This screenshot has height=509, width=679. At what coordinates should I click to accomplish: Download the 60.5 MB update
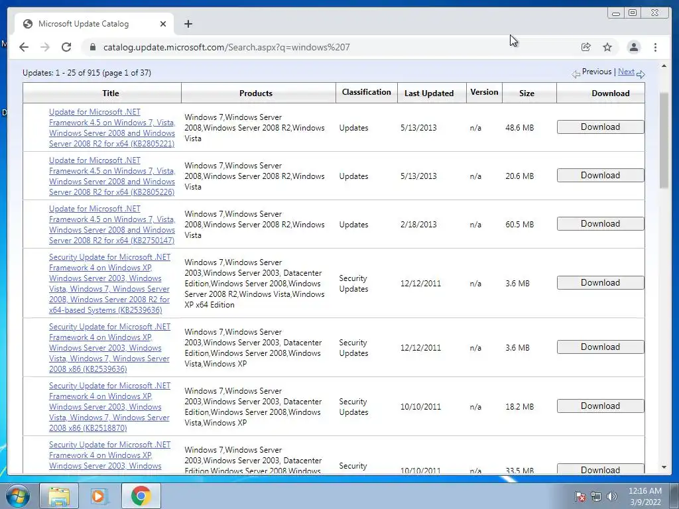click(600, 224)
